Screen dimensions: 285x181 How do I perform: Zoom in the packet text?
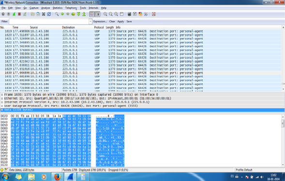coord(105,14)
